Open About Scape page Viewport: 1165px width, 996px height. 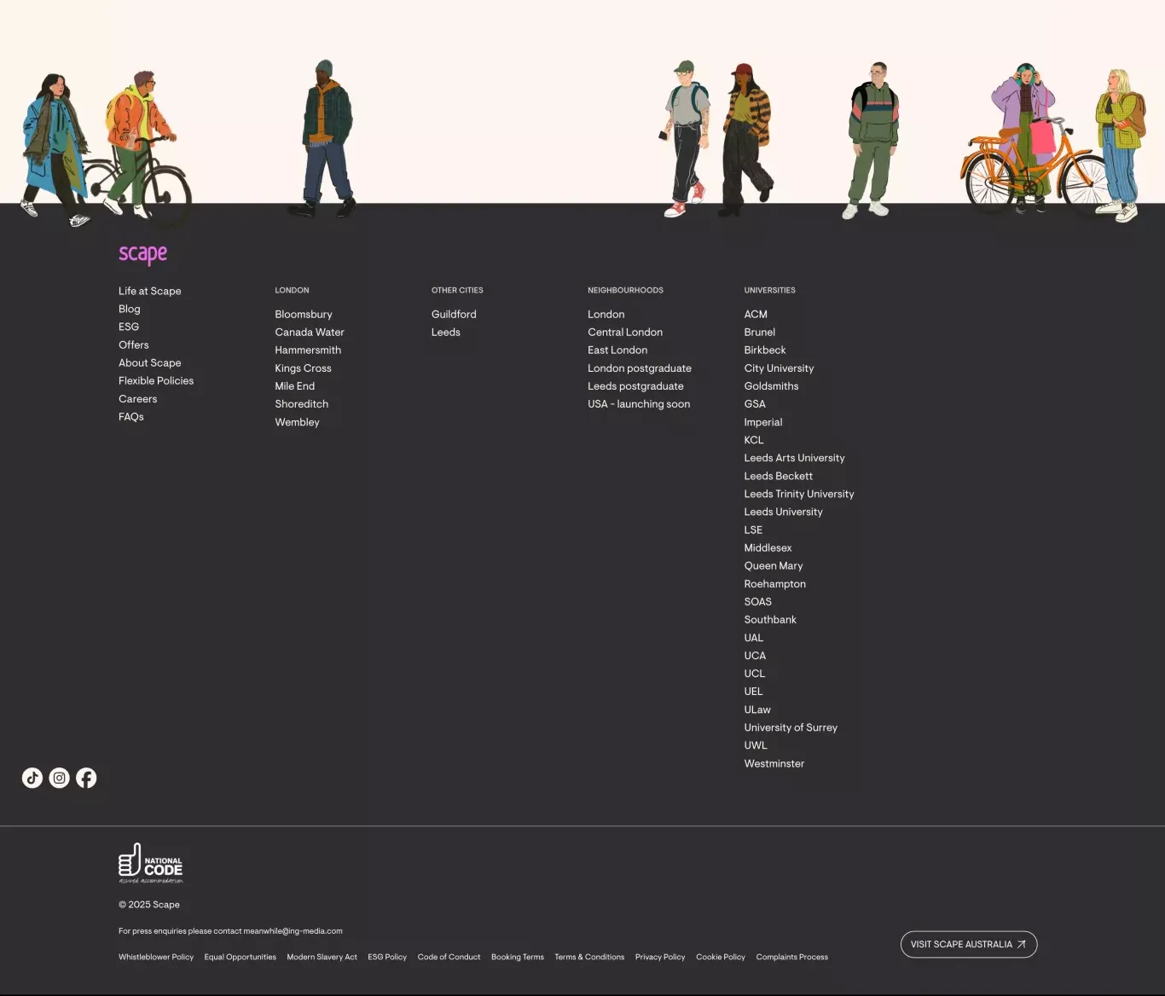coord(150,362)
